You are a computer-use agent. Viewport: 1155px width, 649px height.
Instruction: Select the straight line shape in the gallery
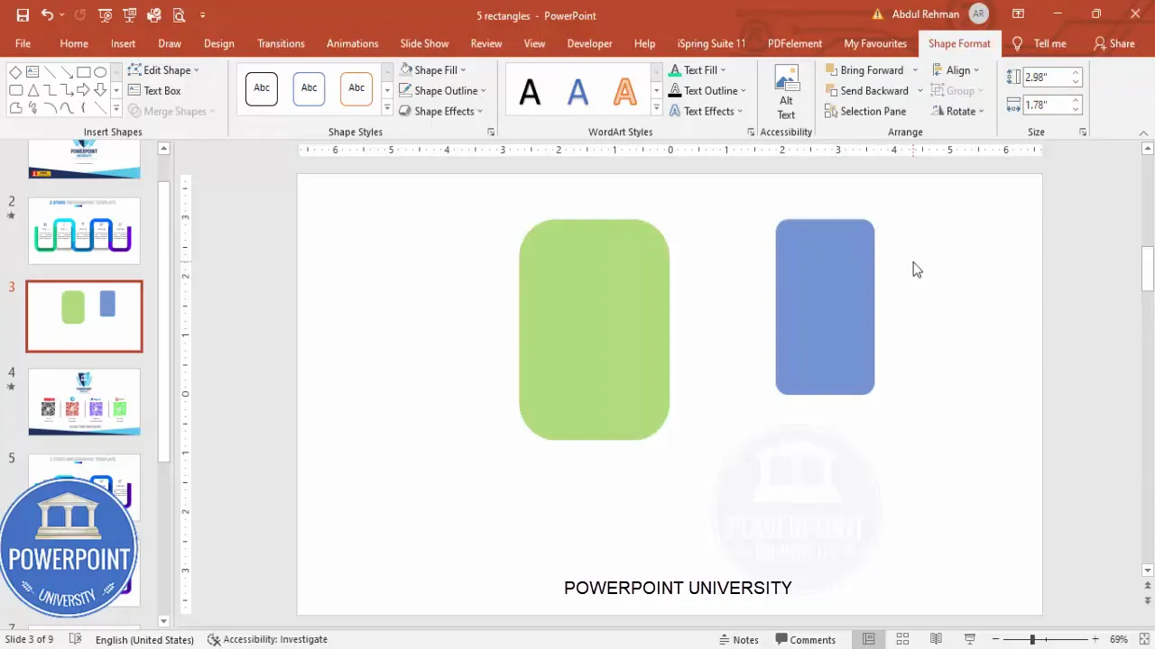[50, 72]
